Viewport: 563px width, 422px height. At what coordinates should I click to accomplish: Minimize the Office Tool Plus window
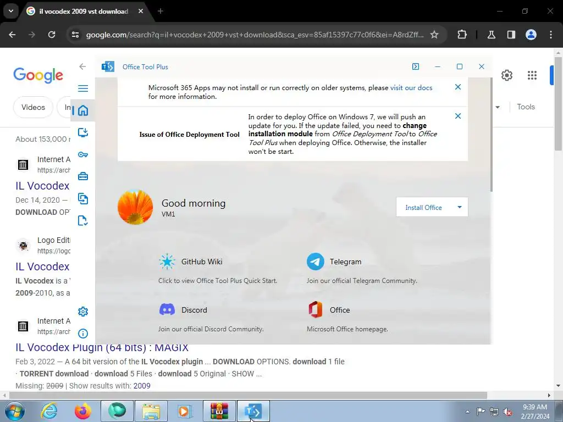click(x=437, y=66)
